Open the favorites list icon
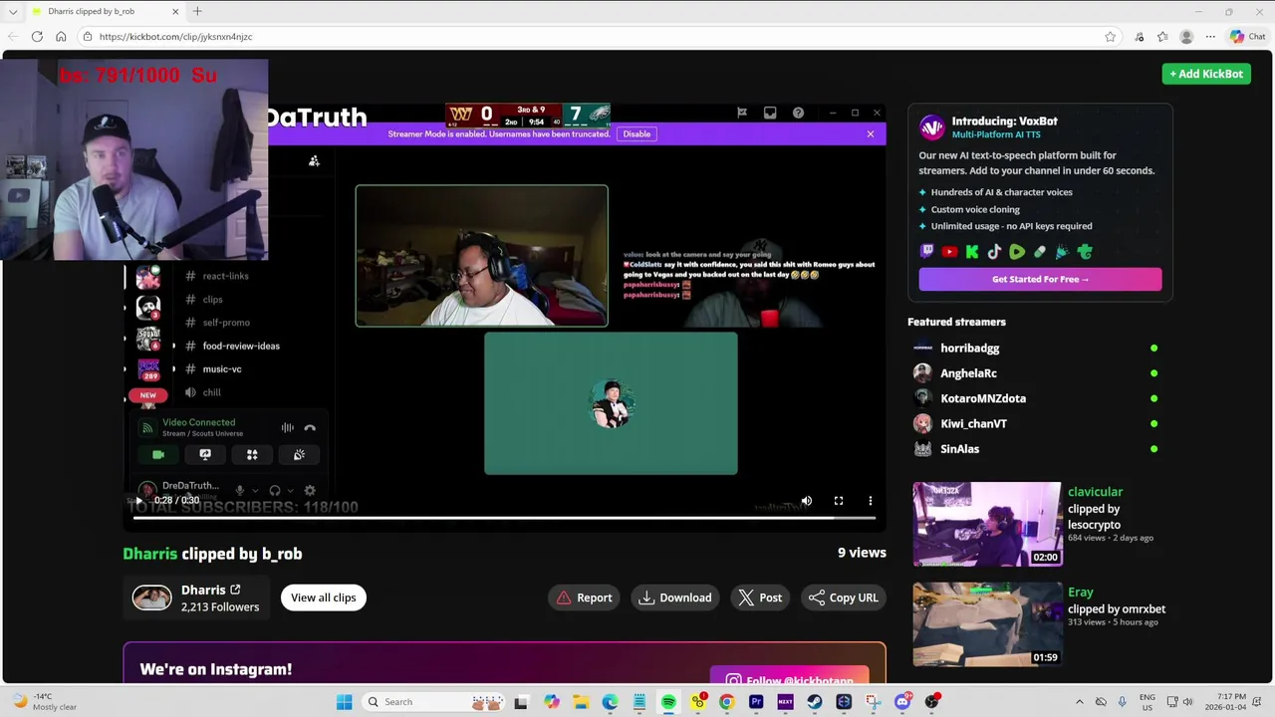Image resolution: width=1275 pixels, height=717 pixels. [1162, 37]
